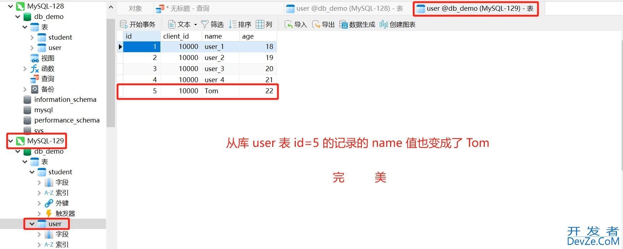The width and height of the screenshot is (623, 249).
Task: Expand the 备份 backup node
Action: coord(25,89)
